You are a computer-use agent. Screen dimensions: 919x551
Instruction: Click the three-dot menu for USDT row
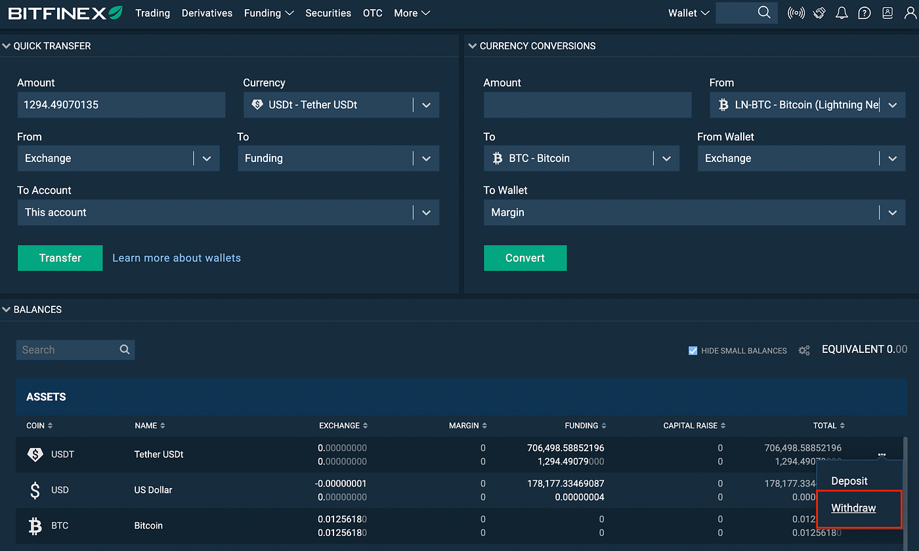[x=882, y=455]
